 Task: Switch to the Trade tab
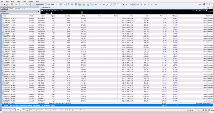[5, 110]
